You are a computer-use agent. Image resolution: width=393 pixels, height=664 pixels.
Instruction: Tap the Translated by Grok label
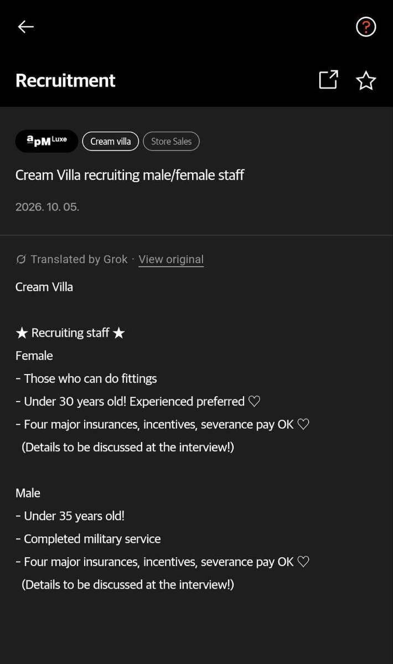tap(79, 259)
